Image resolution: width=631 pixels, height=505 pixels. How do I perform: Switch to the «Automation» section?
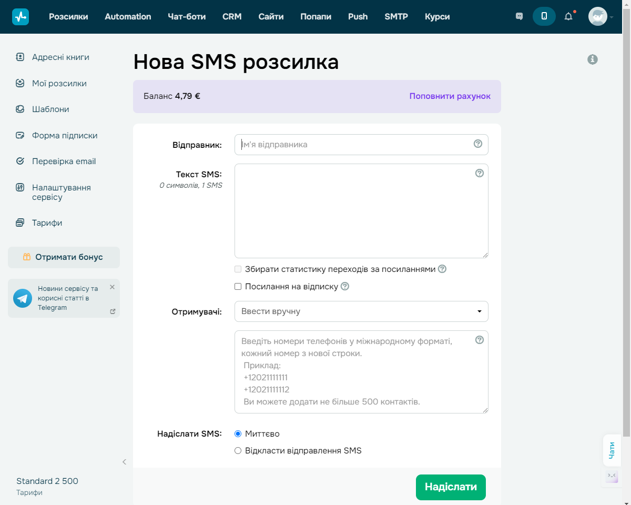click(128, 16)
